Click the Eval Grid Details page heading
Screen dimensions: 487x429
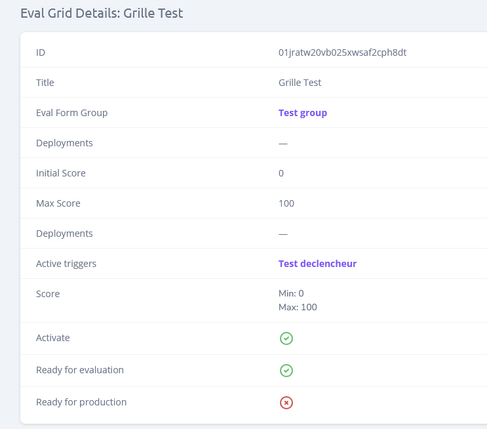[102, 13]
